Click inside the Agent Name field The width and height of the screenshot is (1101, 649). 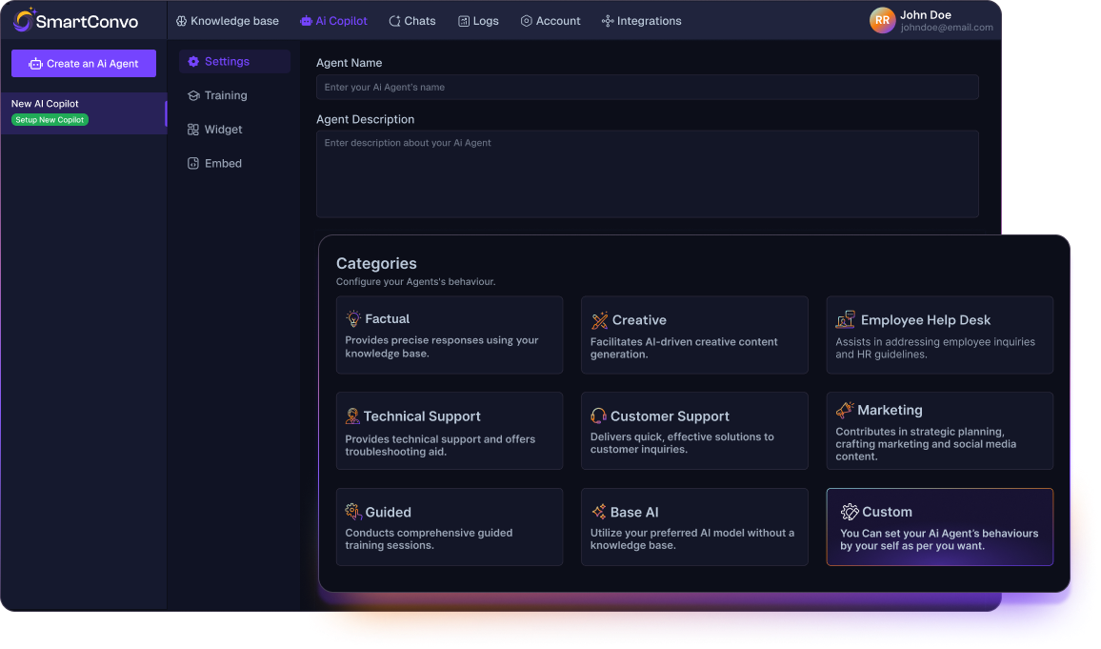point(648,87)
